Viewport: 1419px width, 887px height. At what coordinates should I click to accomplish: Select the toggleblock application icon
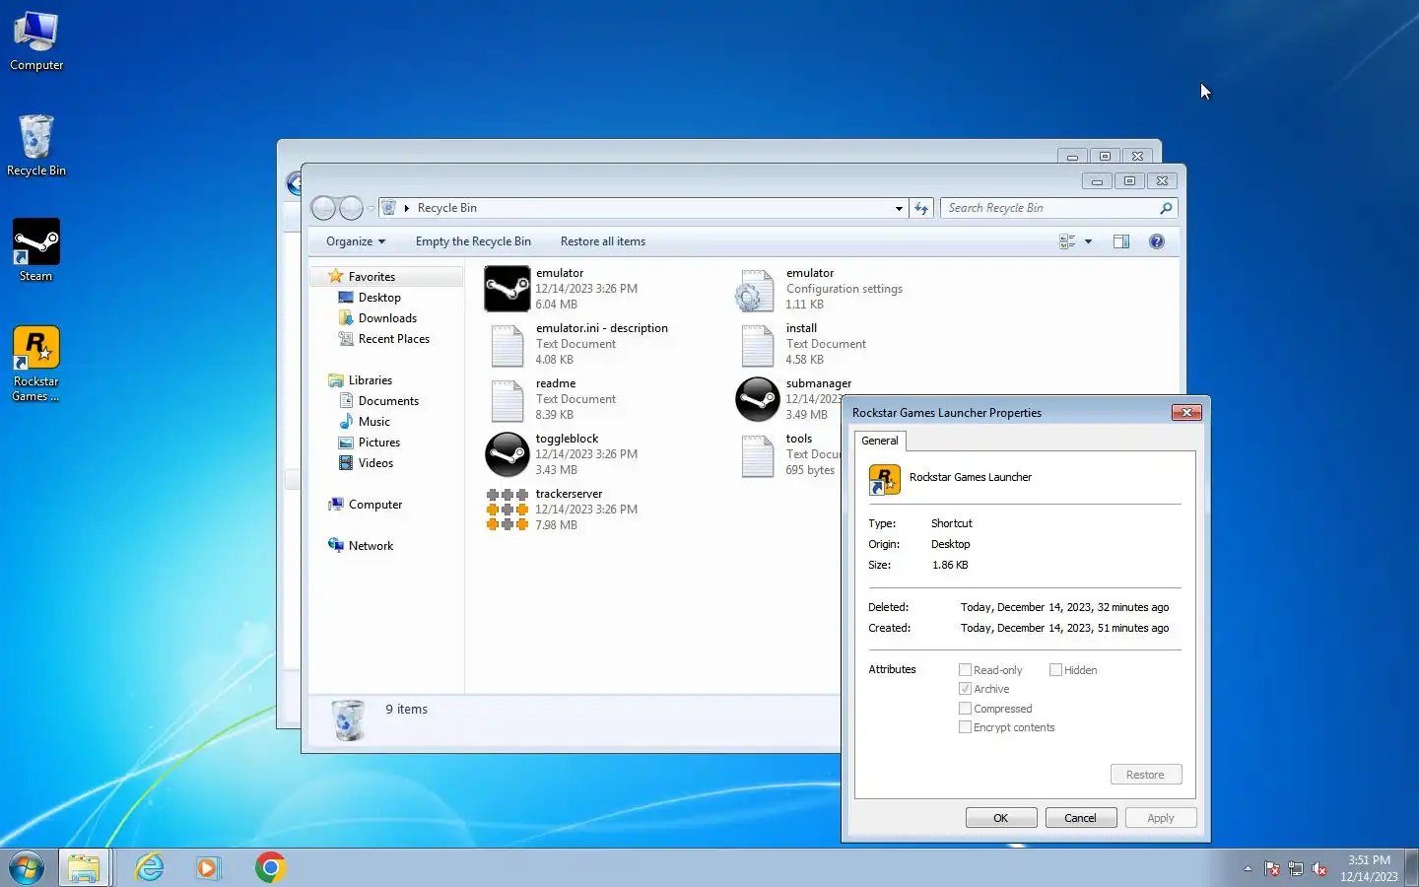(x=507, y=454)
